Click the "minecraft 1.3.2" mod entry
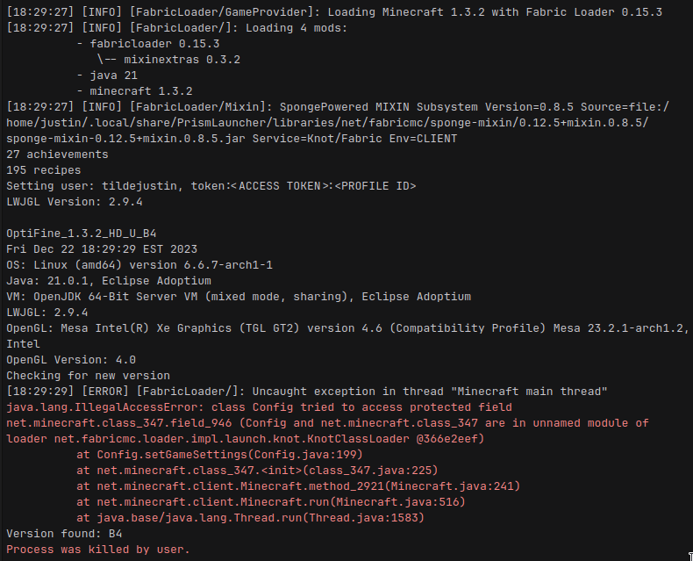Image resolution: width=693 pixels, height=561 pixels. tap(137, 90)
